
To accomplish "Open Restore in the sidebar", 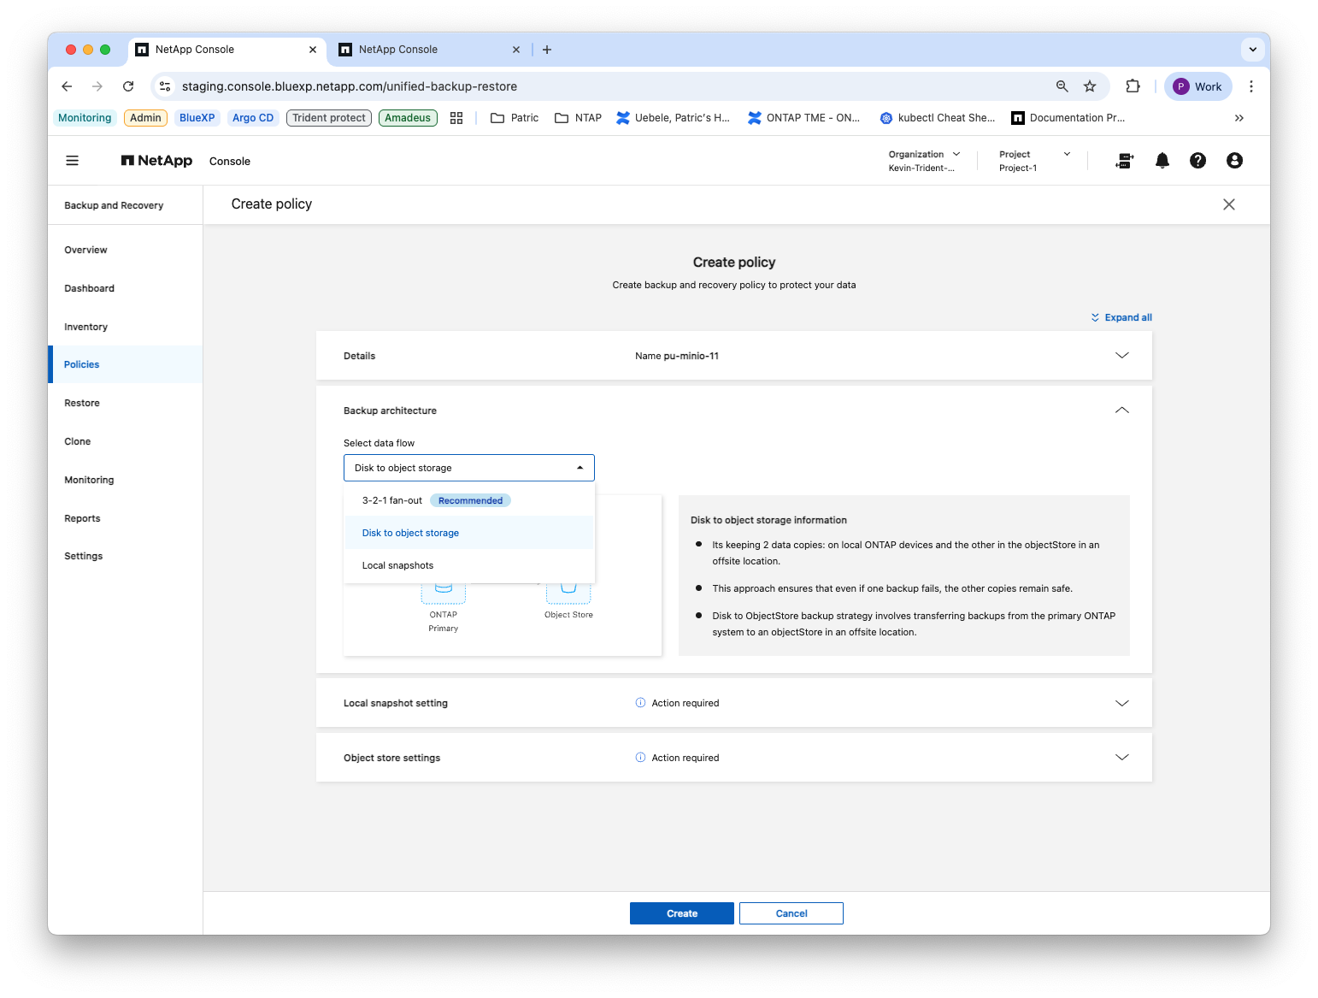I will point(82,403).
